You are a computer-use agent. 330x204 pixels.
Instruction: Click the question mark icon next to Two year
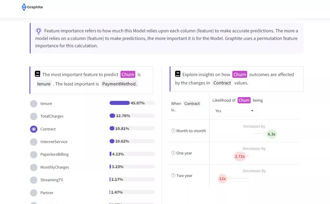172,176
